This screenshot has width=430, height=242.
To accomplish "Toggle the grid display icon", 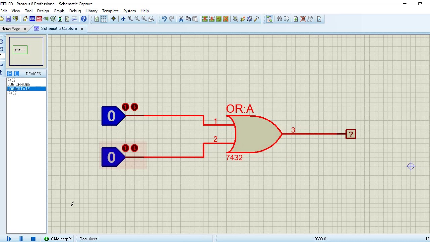I will [x=104, y=19].
